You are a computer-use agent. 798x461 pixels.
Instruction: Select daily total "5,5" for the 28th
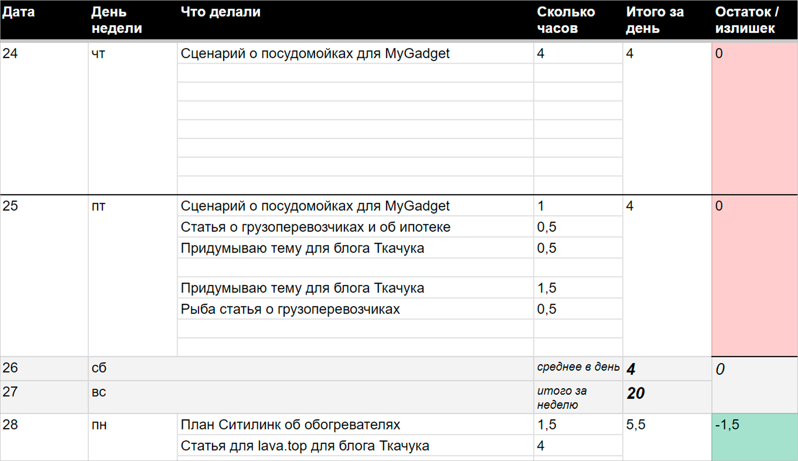[x=667, y=437]
